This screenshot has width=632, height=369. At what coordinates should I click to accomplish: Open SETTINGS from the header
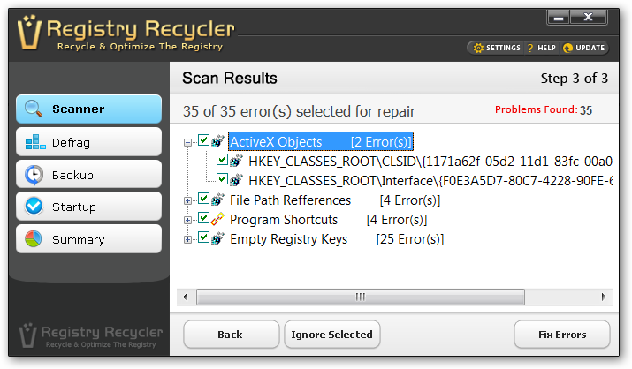[497, 48]
